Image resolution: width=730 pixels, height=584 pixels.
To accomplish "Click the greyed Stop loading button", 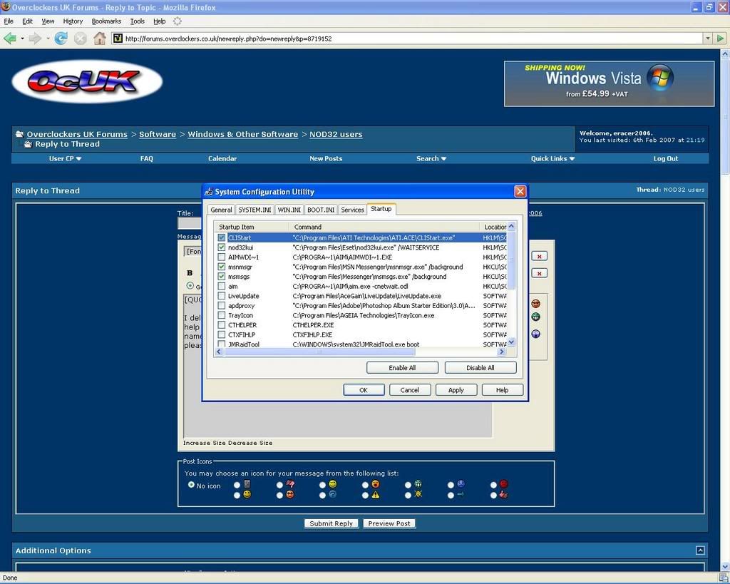I will coord(81,39).
